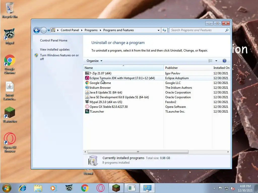
Task: Open Mypal from the taskbar
Action: click(x=69, y=188)
